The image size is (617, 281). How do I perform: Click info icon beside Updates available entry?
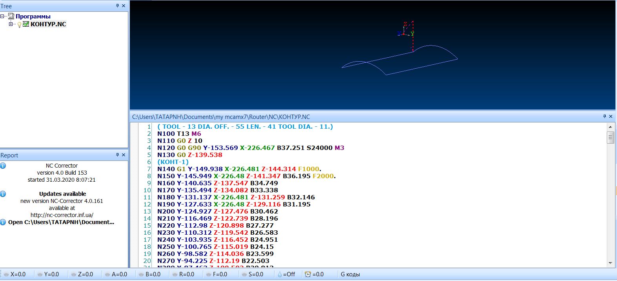click(3, 194)
